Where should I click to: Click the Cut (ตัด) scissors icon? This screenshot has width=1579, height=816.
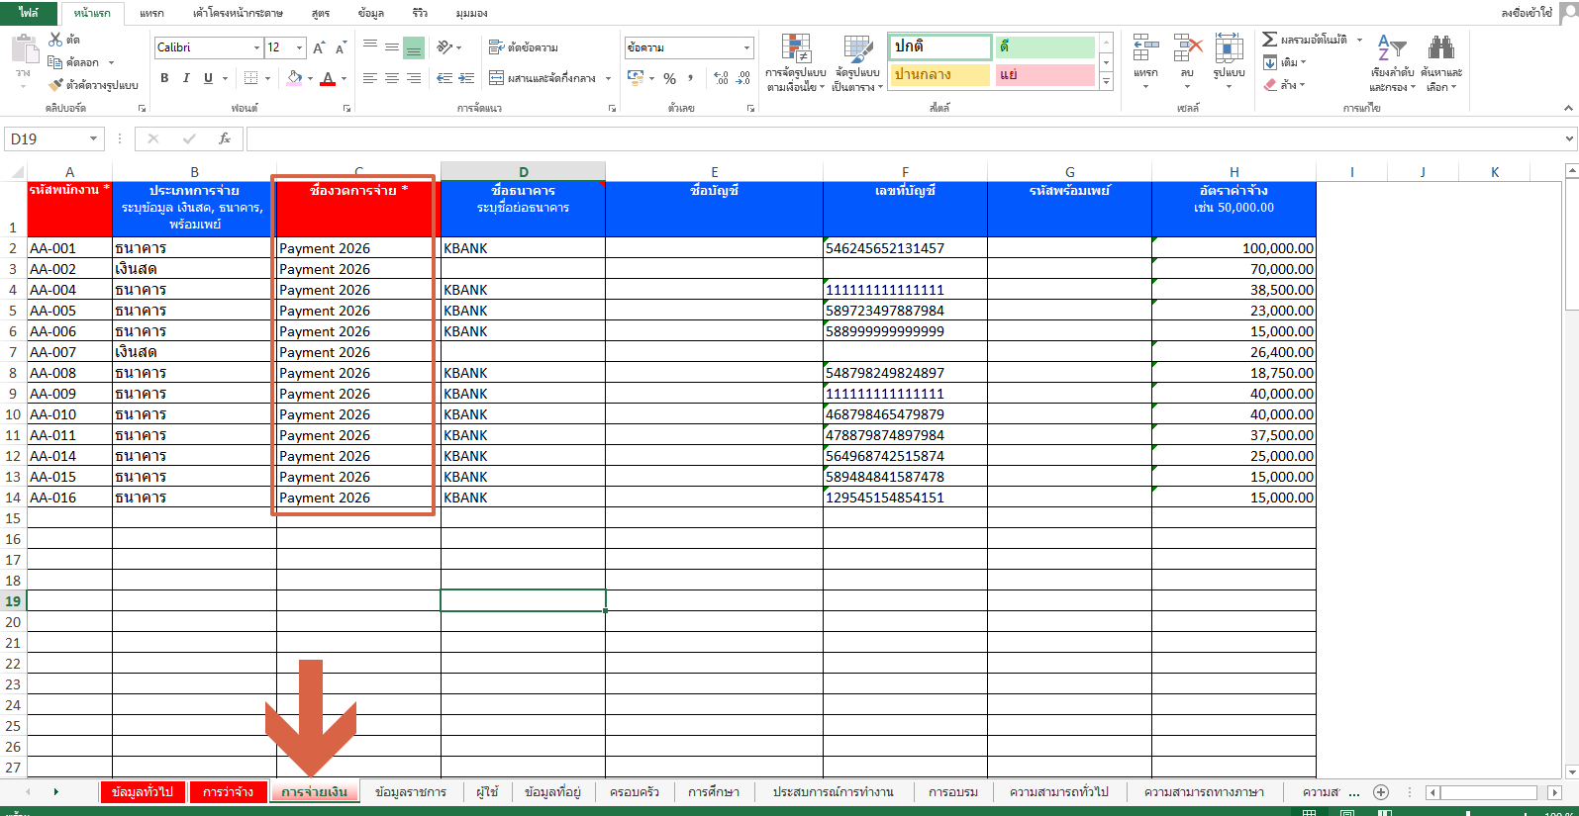click(x=55, y=40)
